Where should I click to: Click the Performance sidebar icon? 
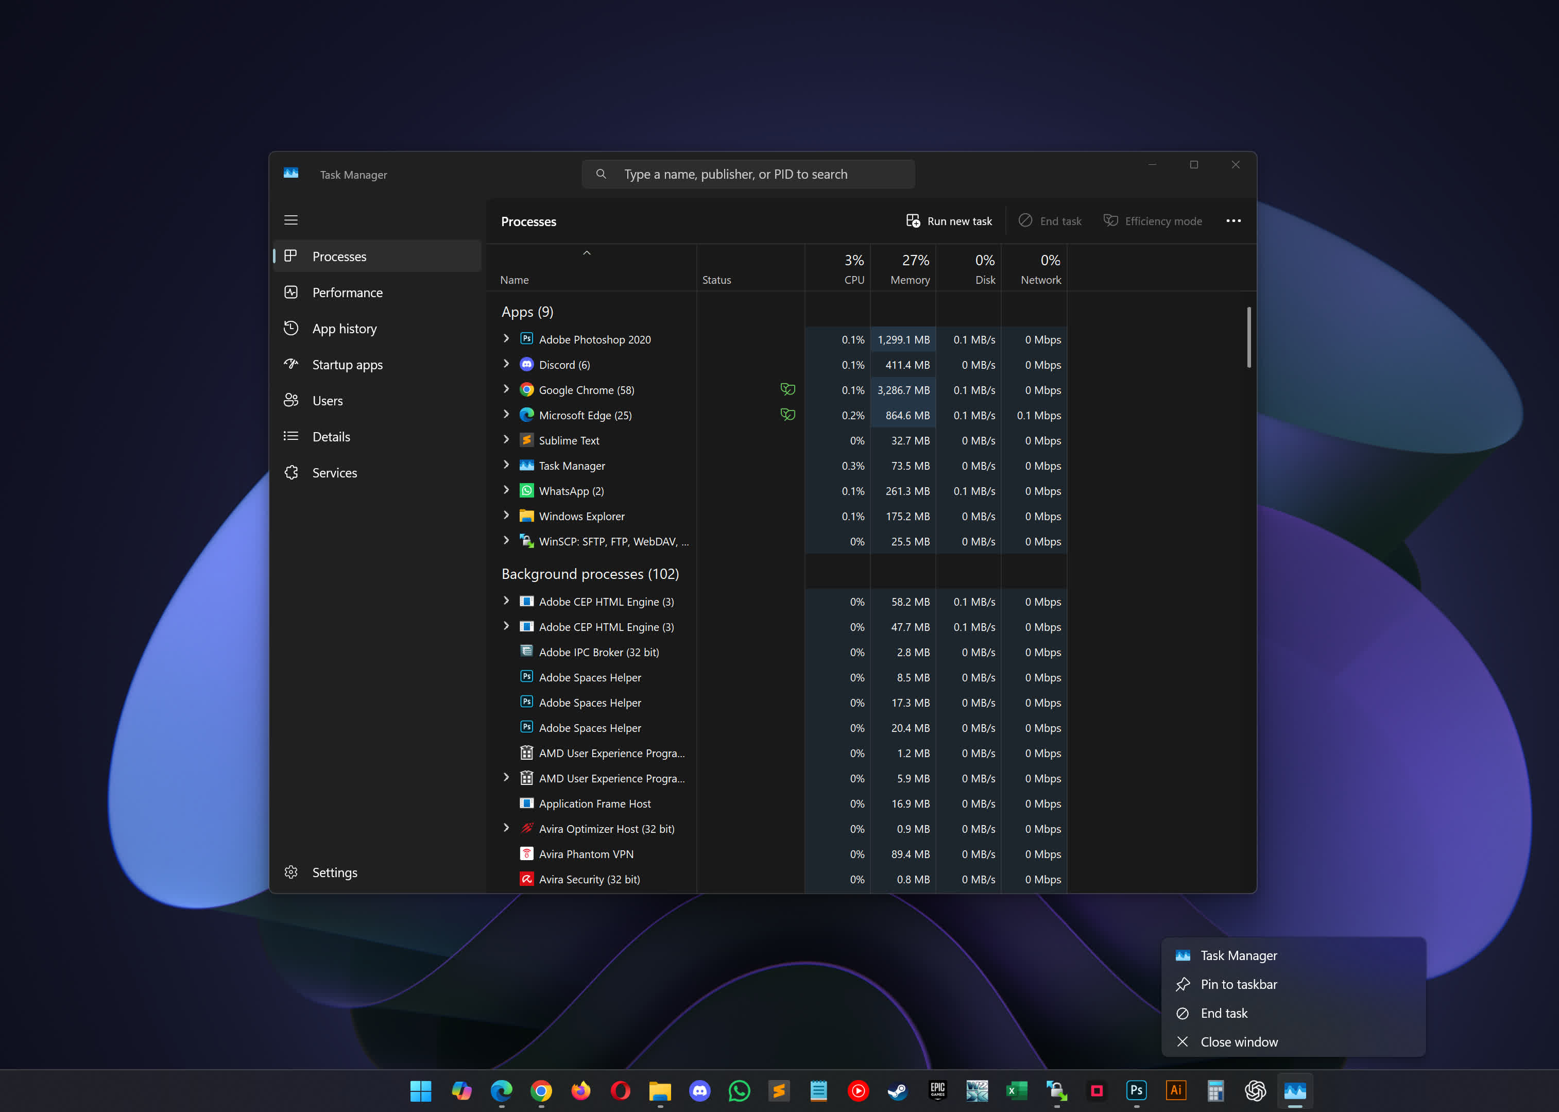(x=291, y=293)
